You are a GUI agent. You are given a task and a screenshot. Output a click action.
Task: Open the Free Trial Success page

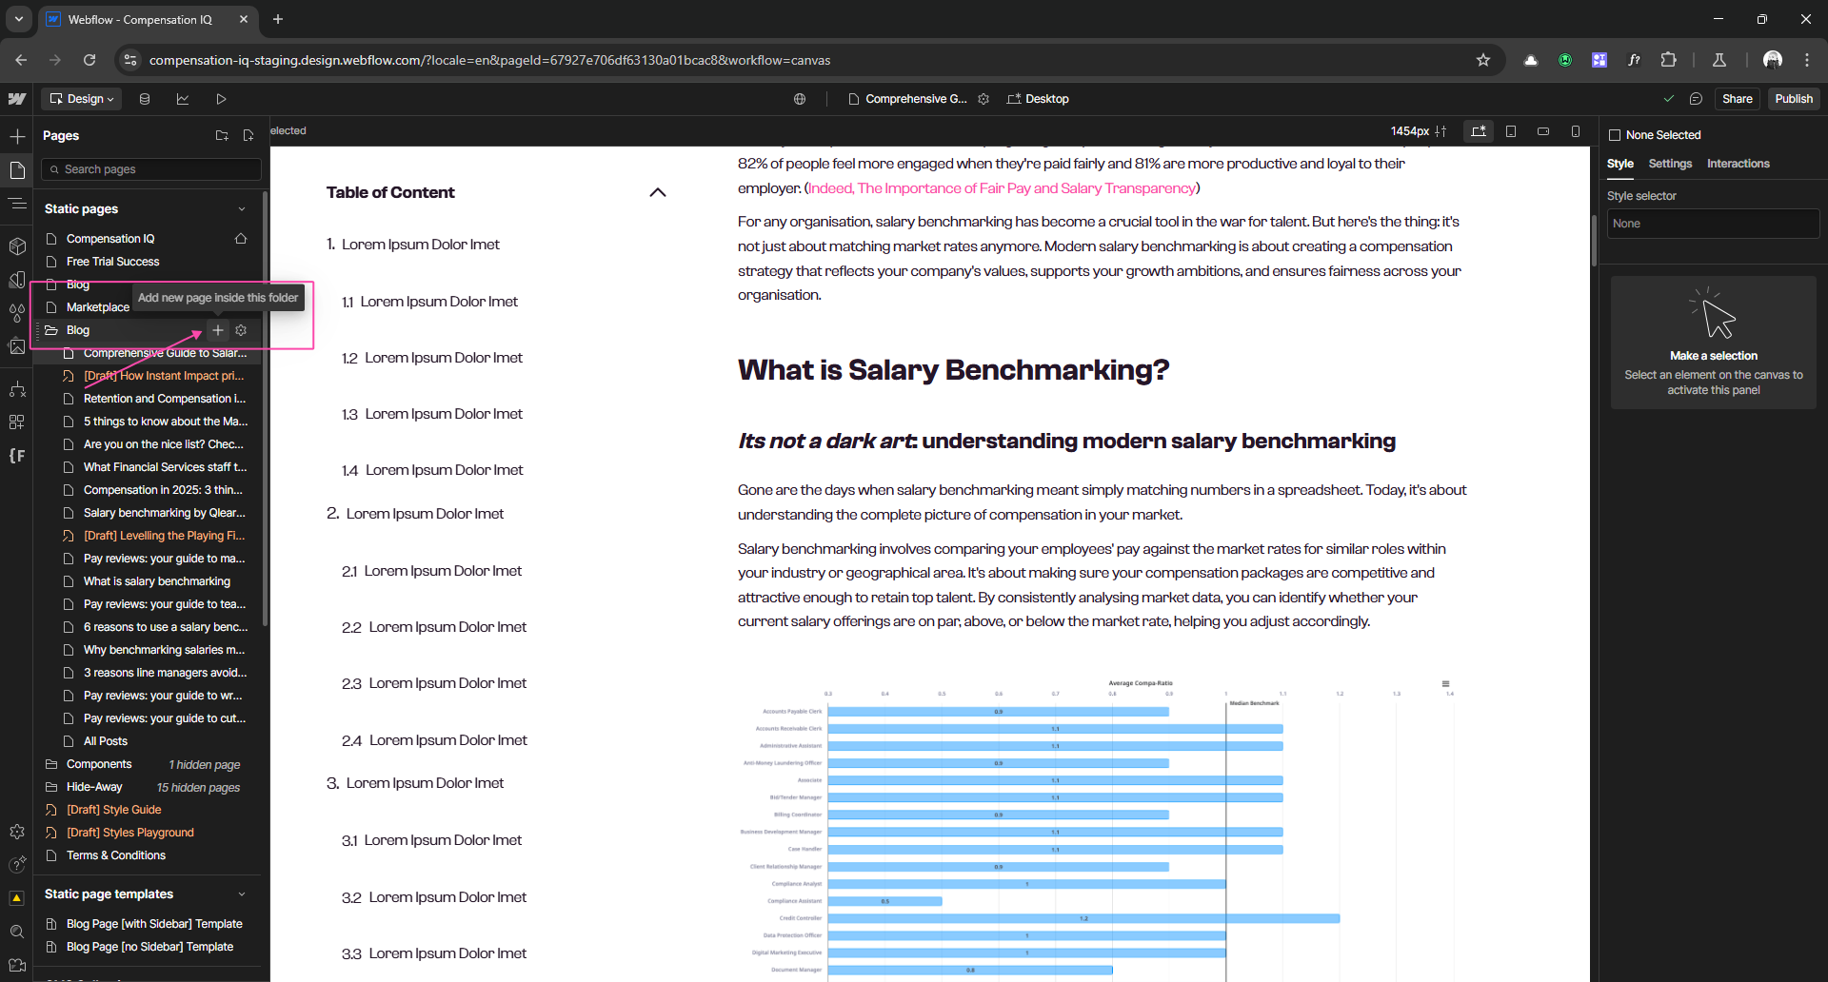pos(112,262)
